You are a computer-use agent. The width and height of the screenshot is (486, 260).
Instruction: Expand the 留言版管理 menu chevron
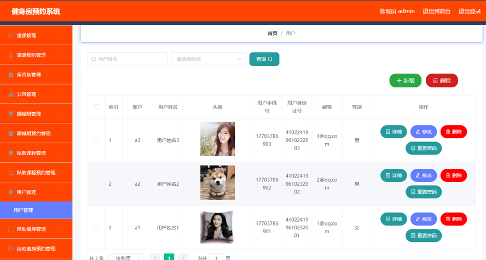pos(63,74)
